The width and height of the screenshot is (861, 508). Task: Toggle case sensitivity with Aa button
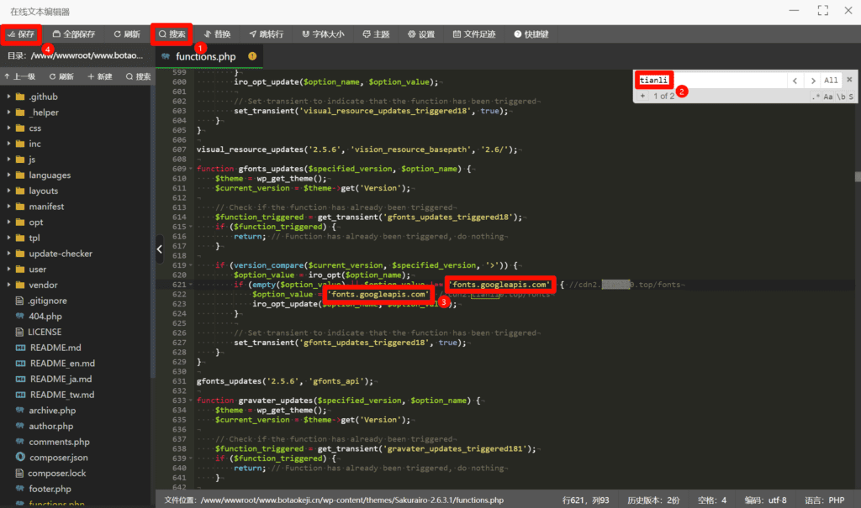[x=828, y=97]
